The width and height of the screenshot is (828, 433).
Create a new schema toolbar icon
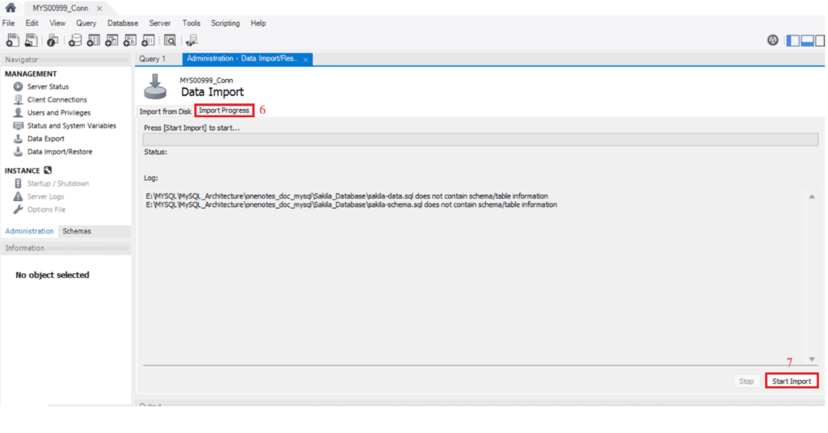coord(75,40)
